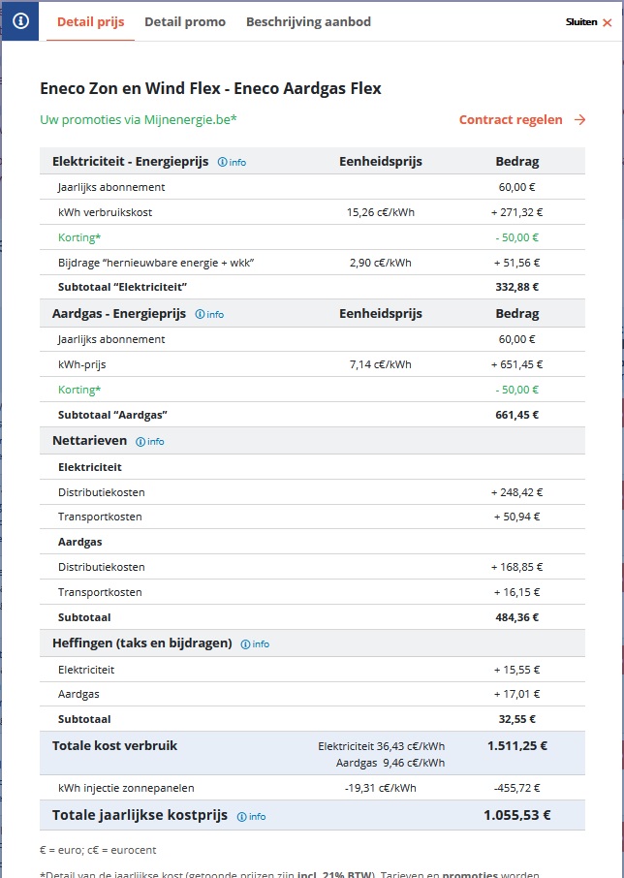The width and height of the screenshot is (624, 878).
Task: Click the kWh verbruikskost label
Action: 106,212
